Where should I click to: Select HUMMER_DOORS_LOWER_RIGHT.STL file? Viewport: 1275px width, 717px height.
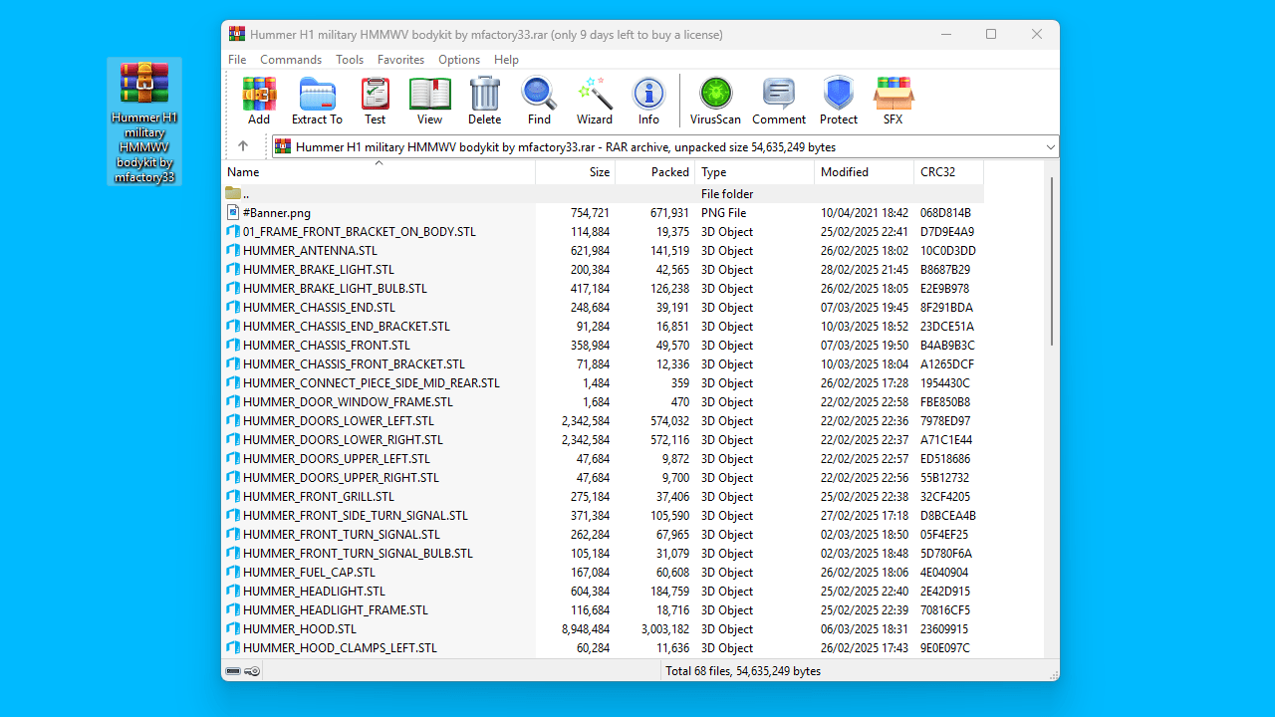343,440
